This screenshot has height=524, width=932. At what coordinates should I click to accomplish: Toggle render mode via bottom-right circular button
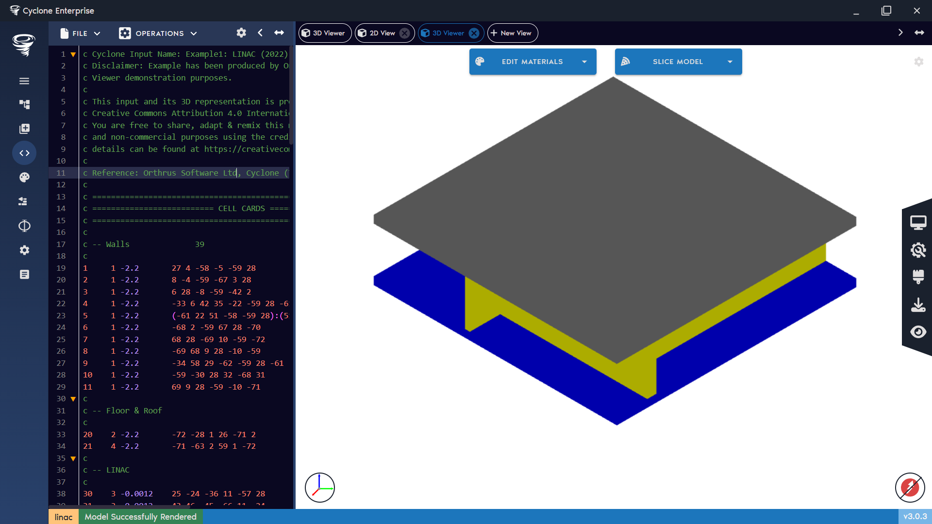point(910,488)
